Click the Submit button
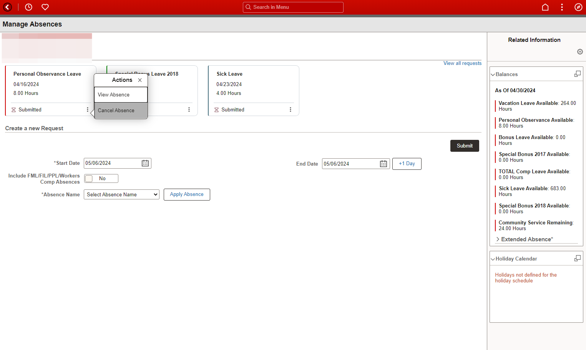The image size is (586, 350). [x=465, y=146]
